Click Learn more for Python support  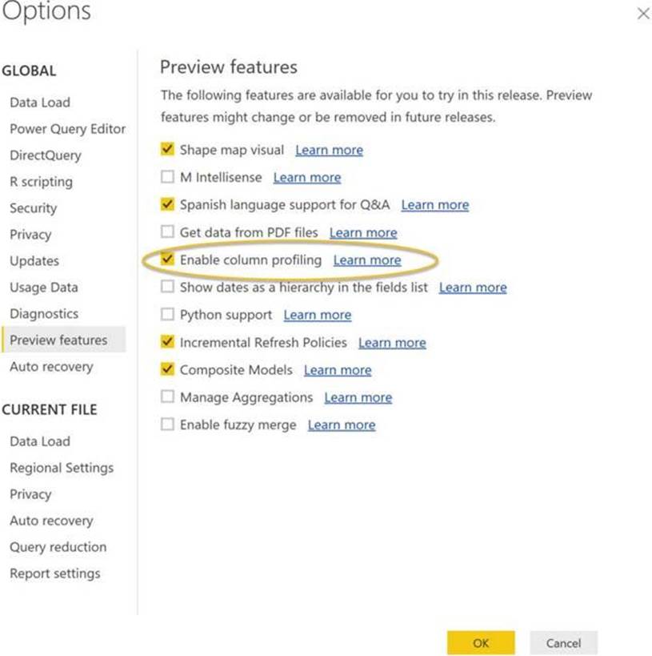click(x=317, y=316)
